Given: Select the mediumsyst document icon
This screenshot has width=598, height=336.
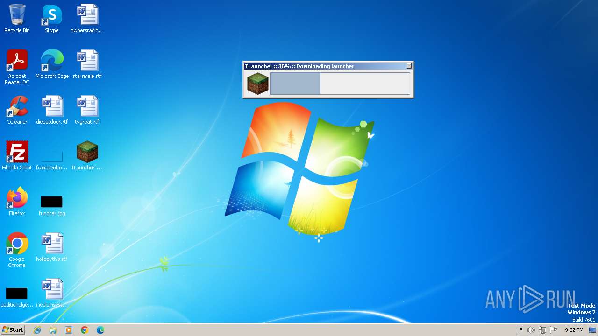Looking at the screenshot, I should point(52,293).
